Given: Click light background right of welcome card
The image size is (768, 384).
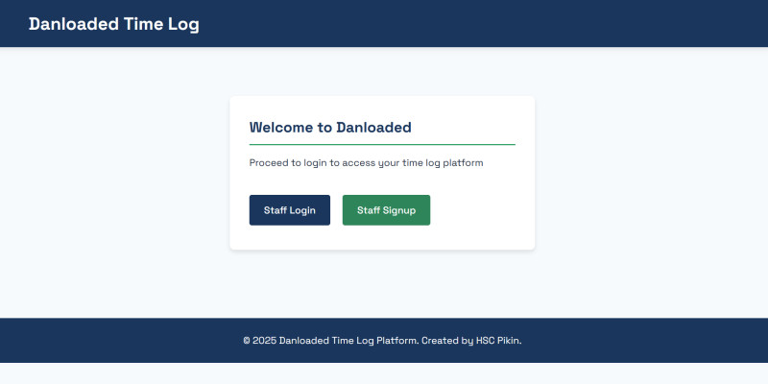Looking at the screenshot, I should pyautogui.click(x=653, y=182).
